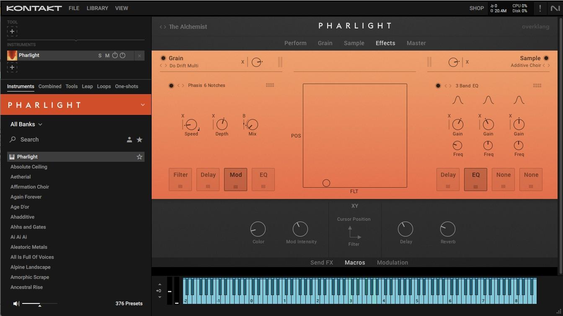563x316 pixels.
Task: Click the add new instrument plus icon
Action: pyautogui.click(x=12, y=67)
